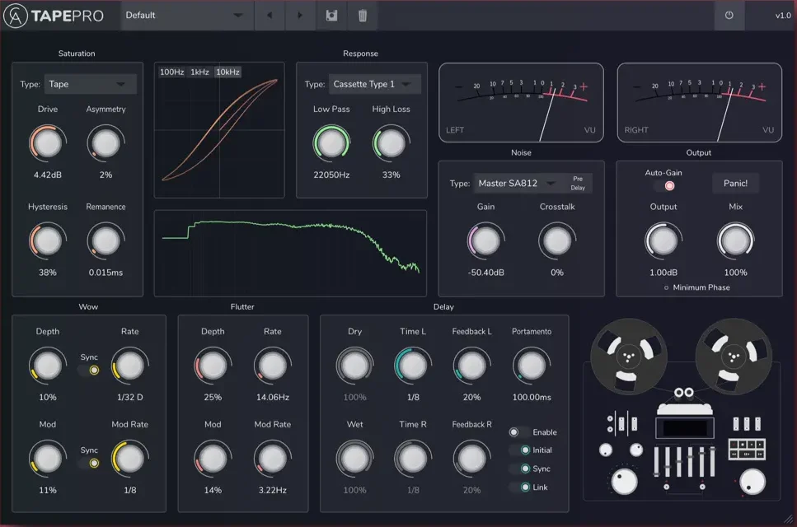The width and height of the screenshot is (797, 527).
Task: Click the Remanence knob
Action: (105, 240)
